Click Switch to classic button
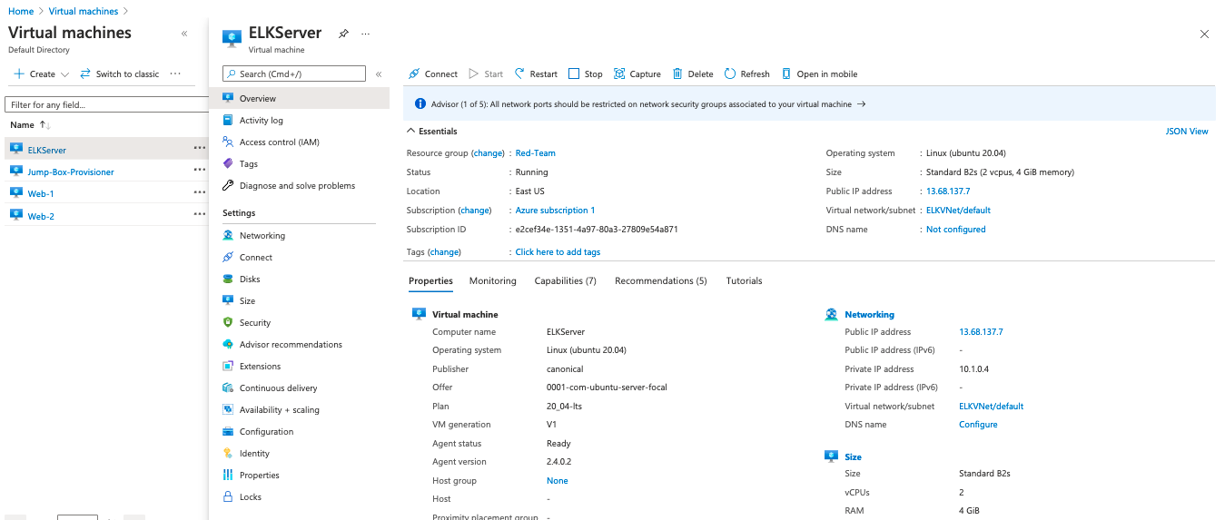Screen dimensions: 1225x520 point(120,74)
